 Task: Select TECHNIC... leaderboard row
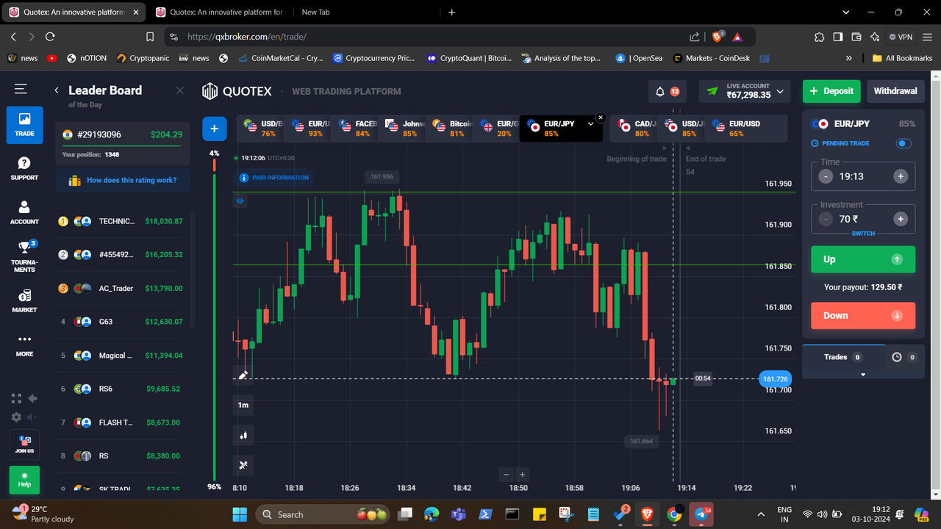pos(122,221)
